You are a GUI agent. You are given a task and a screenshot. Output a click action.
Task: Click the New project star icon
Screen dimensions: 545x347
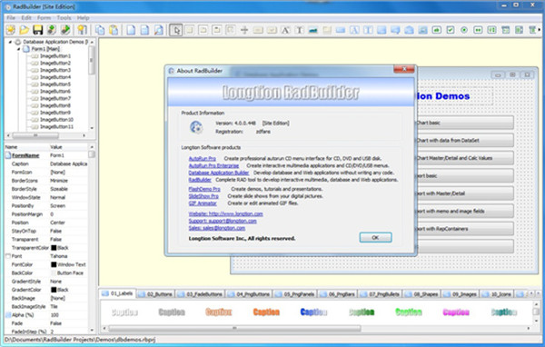(10, 30)
